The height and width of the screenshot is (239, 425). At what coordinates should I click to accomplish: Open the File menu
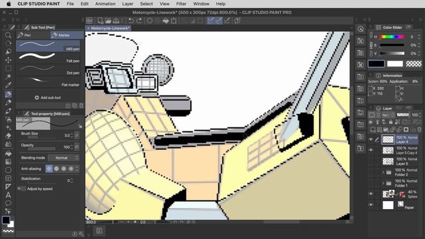[70, 4]
